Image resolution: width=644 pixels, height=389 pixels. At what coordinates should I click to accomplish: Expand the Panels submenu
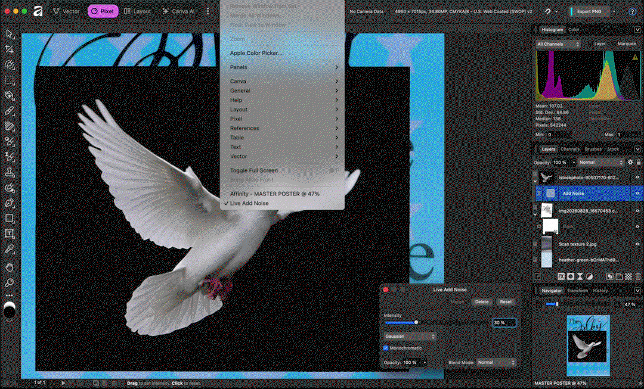[282, 67]
